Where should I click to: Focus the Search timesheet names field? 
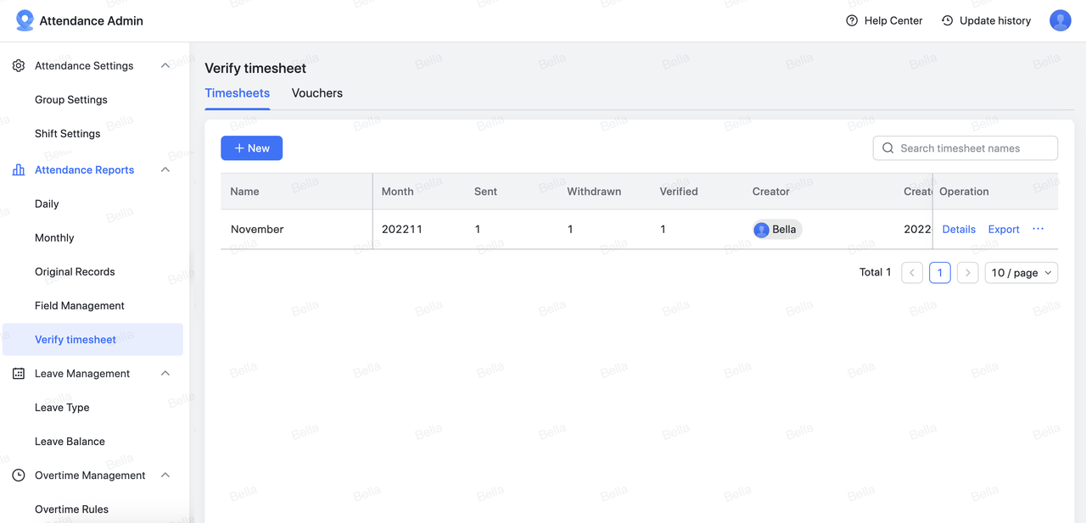point(971,148)
